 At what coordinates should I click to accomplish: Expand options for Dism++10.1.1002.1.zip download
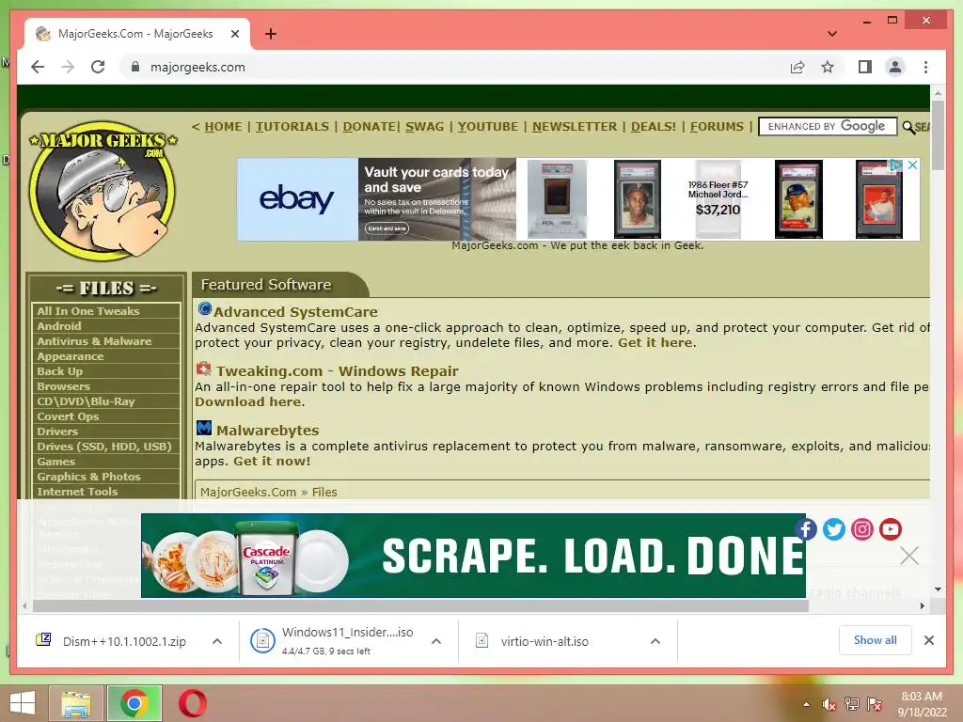[217, 641]
